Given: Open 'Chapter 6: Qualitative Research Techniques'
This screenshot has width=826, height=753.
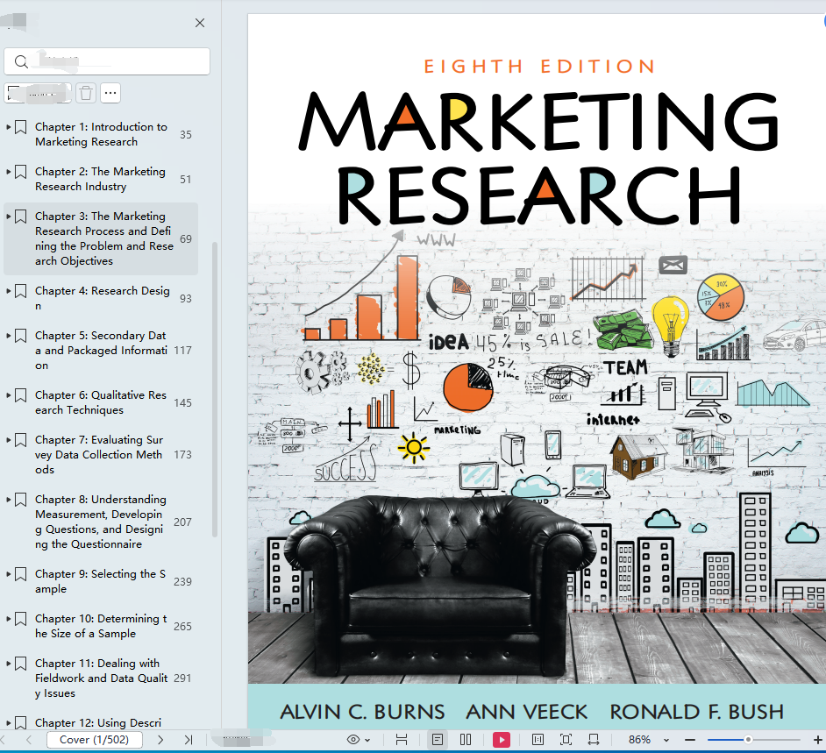Looking at the screenshot, I should coord(101,402).
